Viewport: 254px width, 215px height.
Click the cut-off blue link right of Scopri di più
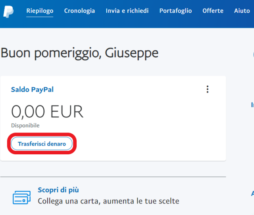252,194
